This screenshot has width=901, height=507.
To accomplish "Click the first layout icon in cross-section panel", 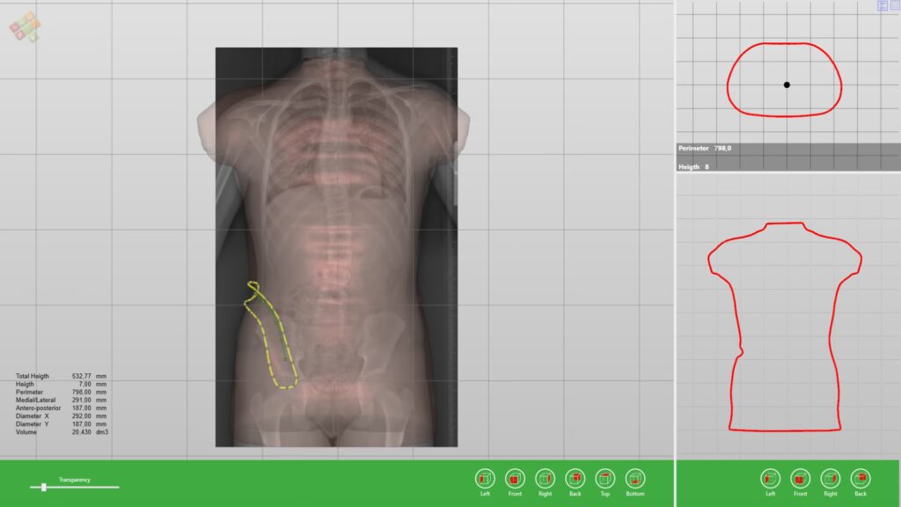I will (883, 6).
